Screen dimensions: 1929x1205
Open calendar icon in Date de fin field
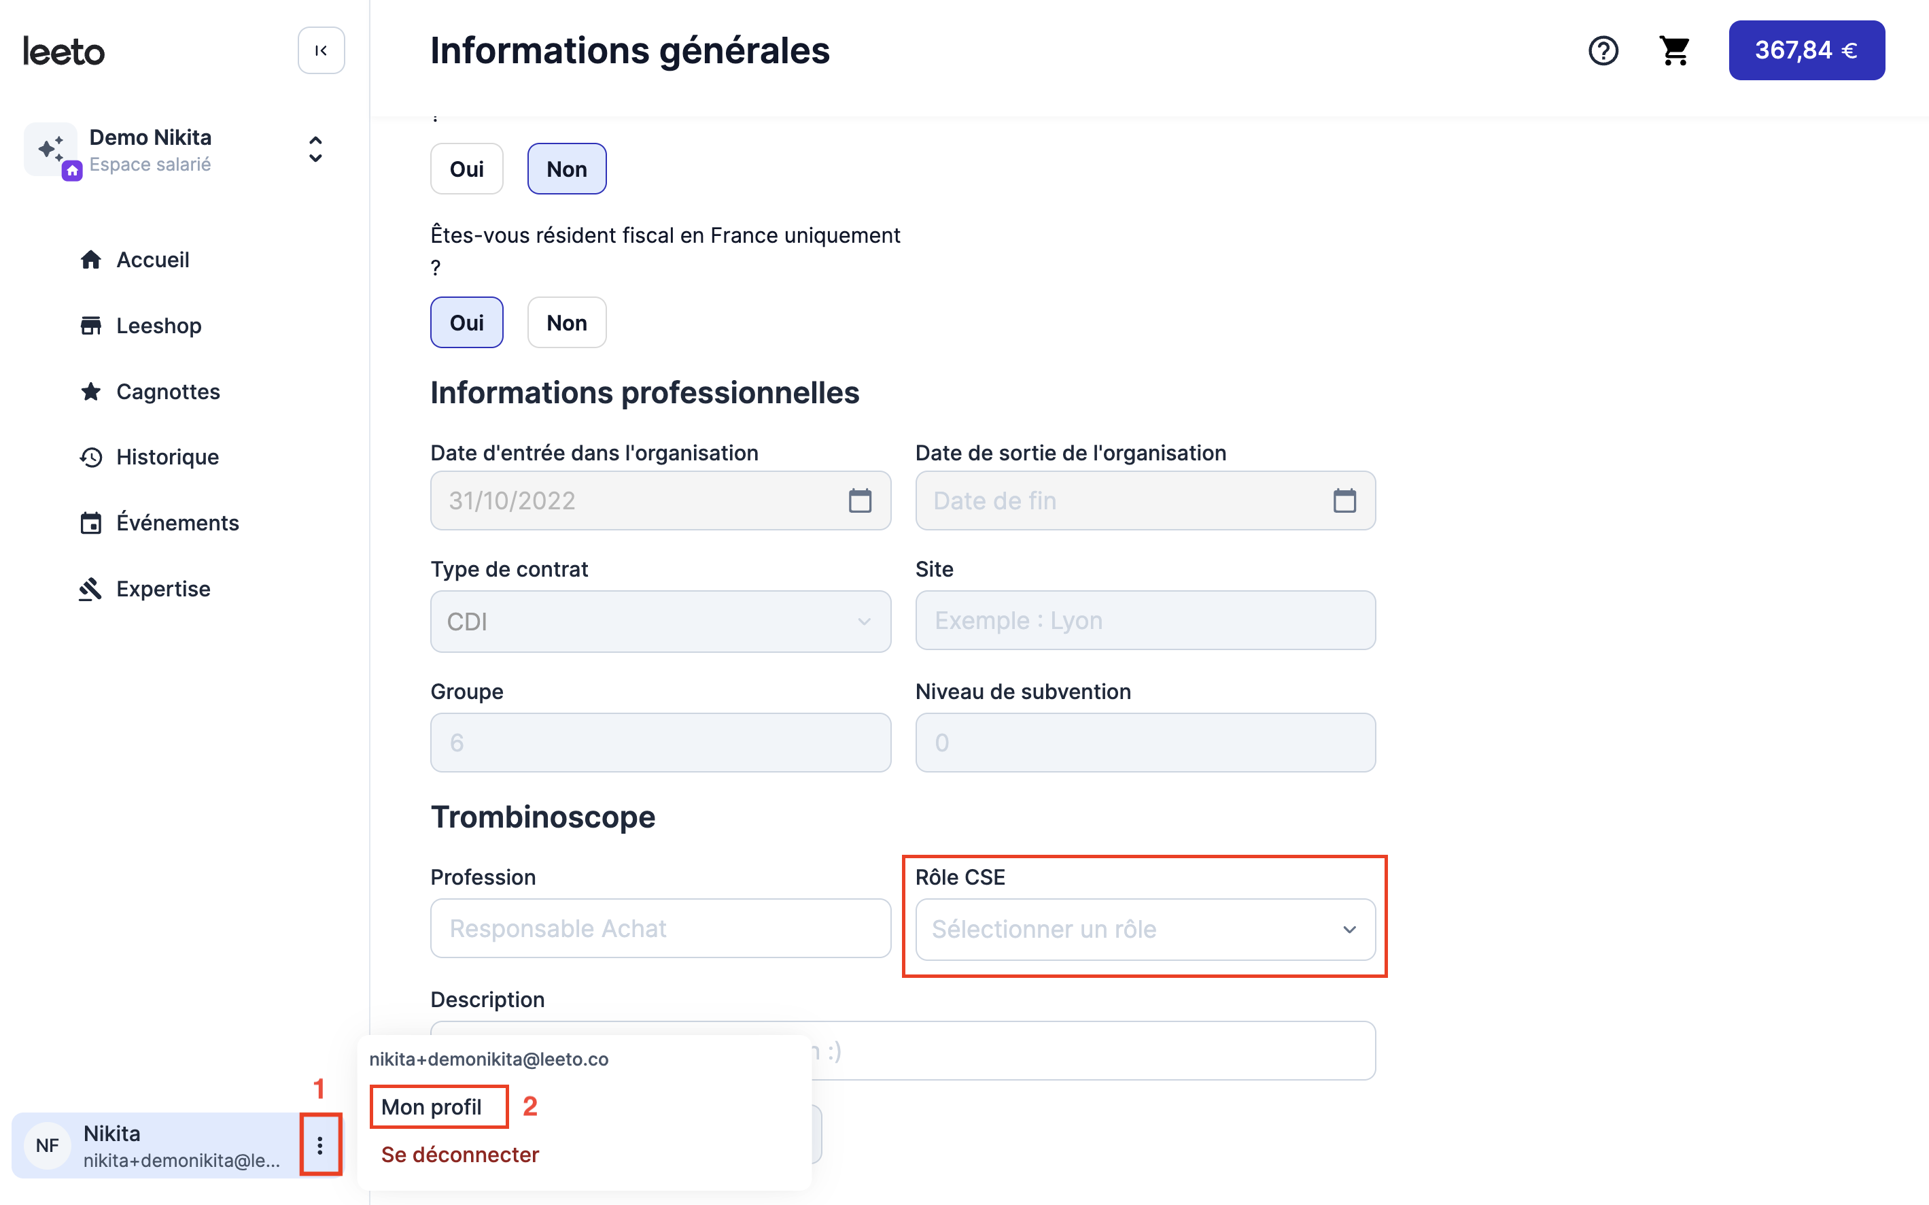1344,500
